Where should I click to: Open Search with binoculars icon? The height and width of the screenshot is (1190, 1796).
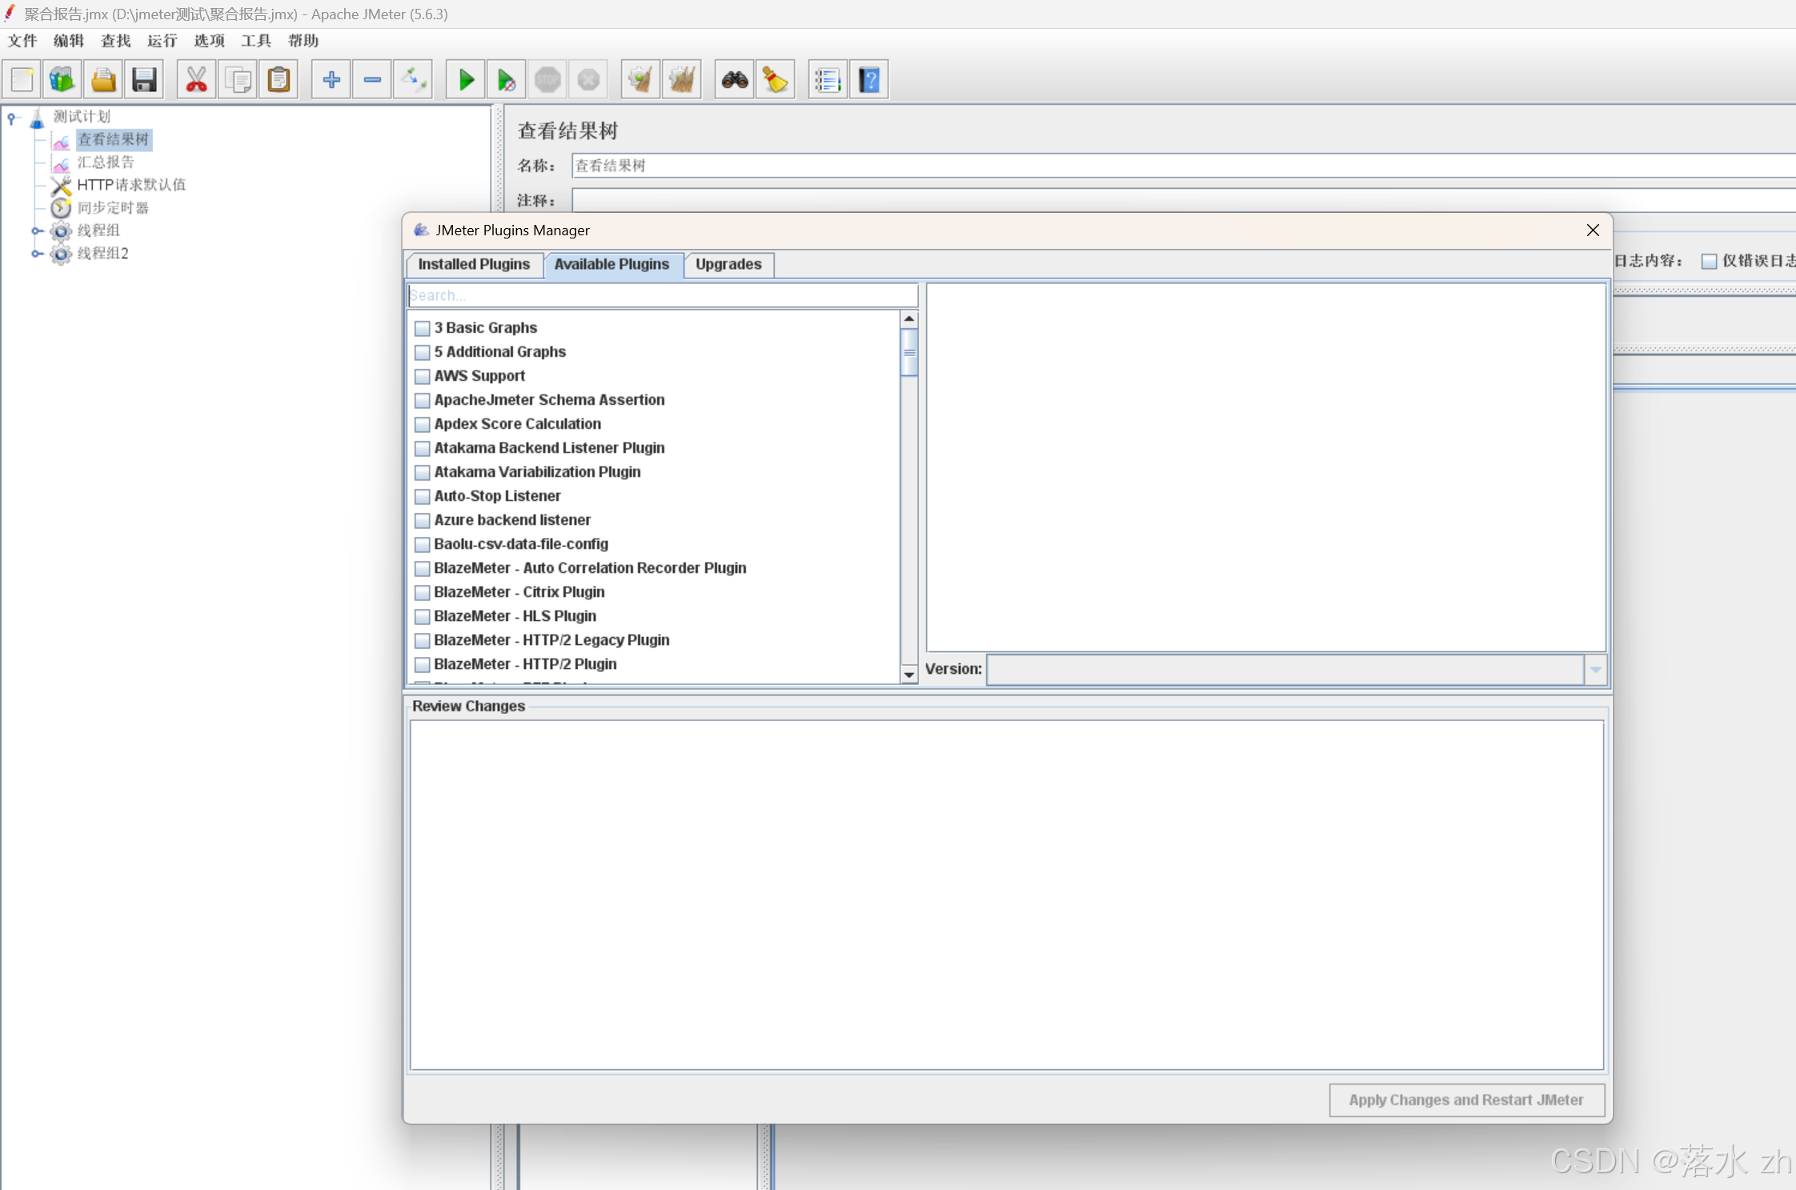[735, 79]
